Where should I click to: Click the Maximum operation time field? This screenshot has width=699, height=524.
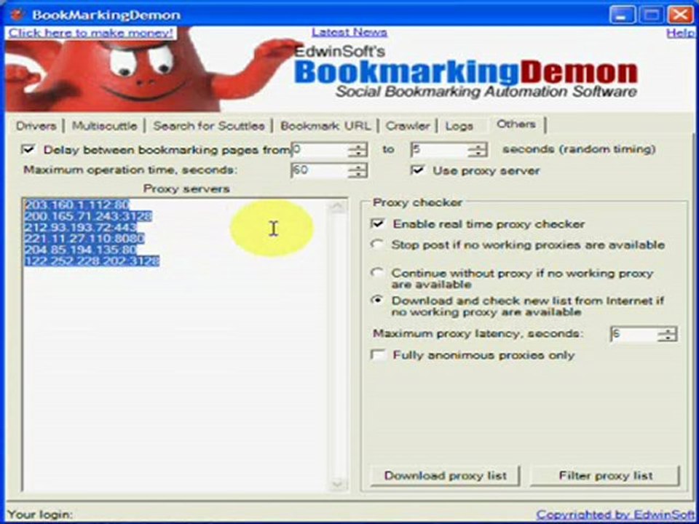[x=320, y=170]
